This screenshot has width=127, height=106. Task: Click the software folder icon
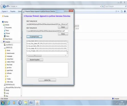(6, 73)
